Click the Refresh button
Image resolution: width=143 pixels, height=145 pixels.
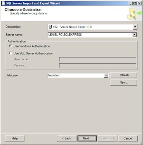[124, 75]
